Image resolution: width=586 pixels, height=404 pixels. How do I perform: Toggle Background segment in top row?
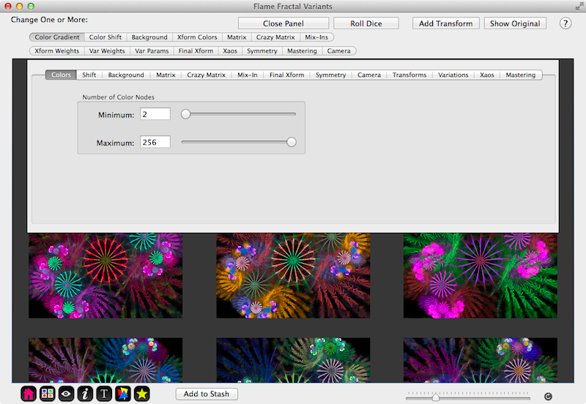click(x=149, y=37)
